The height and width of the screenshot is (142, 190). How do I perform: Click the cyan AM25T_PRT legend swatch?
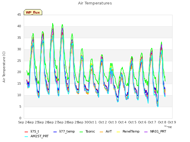(26, 137)
